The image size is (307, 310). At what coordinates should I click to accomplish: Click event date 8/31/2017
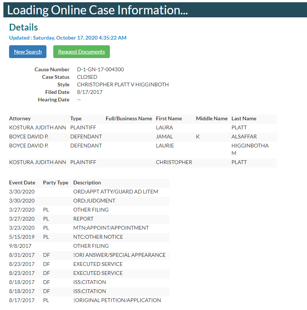tap(22, 255)
